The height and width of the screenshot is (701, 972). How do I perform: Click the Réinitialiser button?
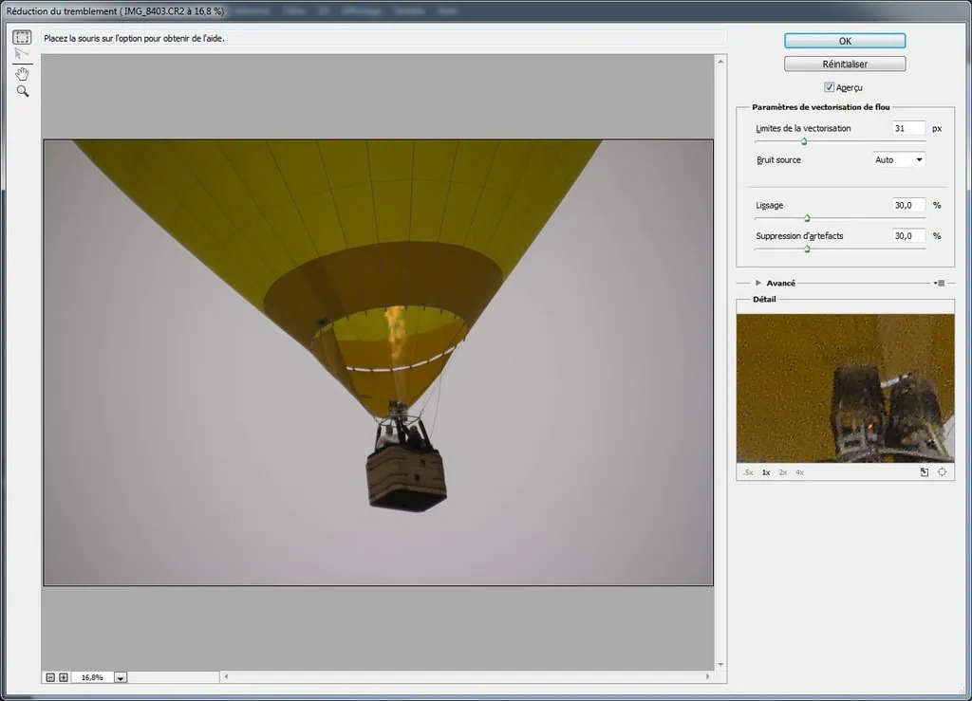(845, 65)
